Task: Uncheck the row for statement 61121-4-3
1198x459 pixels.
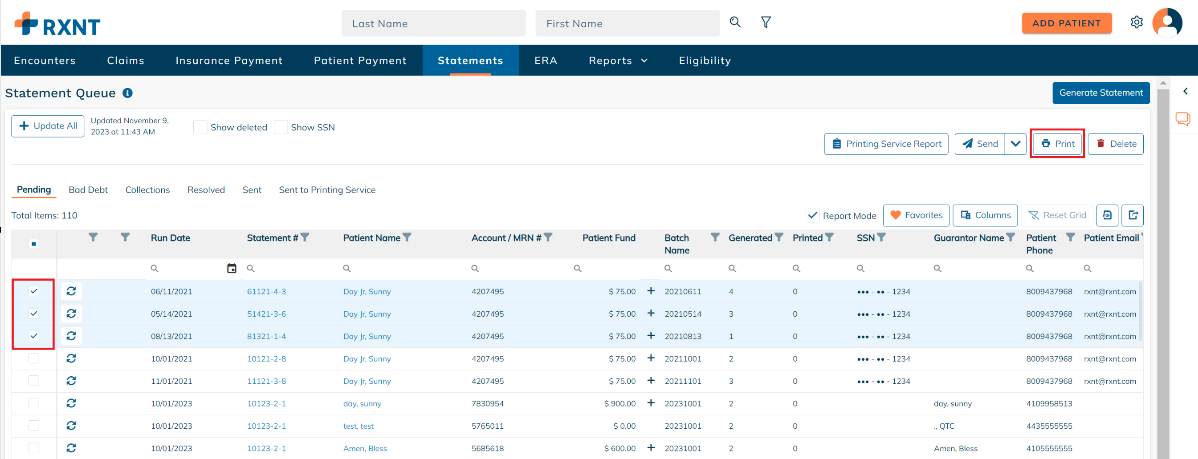Action: point(33,291)
